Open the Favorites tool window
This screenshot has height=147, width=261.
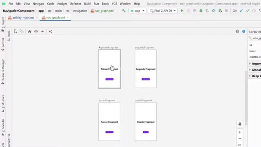3,127
